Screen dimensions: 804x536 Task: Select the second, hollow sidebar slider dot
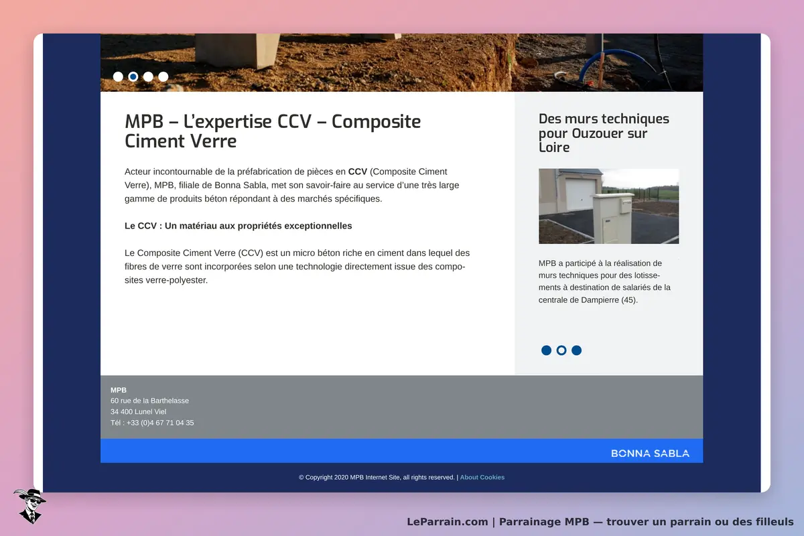(561, 350)
